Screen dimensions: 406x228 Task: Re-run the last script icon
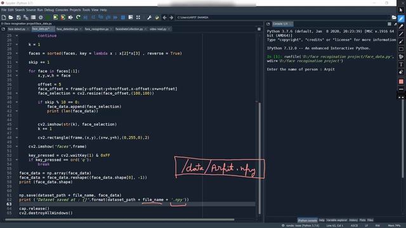tap(78, 17)
